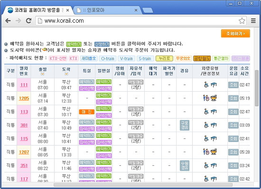
Task: Check fare 조회 for train 1205
Action: pos(233,98)
